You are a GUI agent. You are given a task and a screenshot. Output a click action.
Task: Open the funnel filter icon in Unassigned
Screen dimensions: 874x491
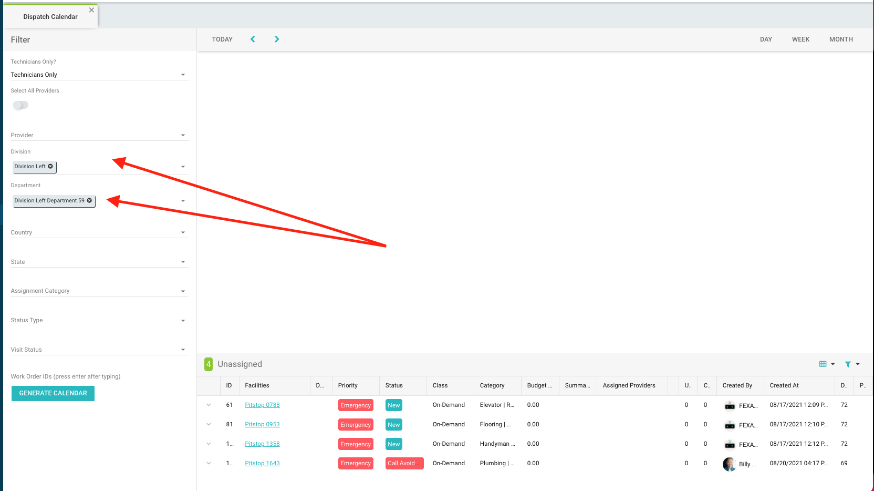[x=848, y=364]
